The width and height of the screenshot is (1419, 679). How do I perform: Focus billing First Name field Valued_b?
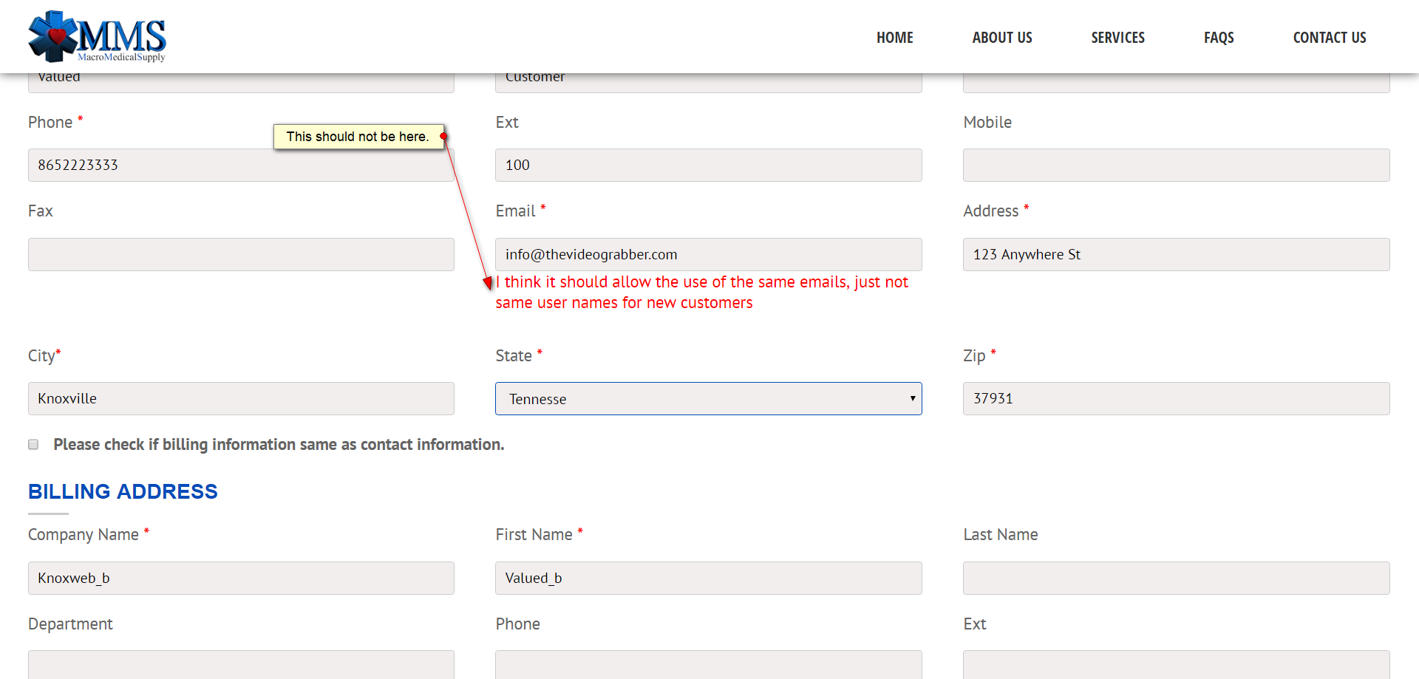[708, 579]
